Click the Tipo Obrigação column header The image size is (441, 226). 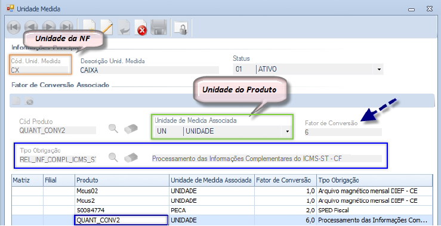[x=374, y=180]
